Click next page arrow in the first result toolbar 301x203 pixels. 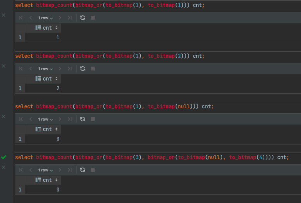click(x=60, y=18)
